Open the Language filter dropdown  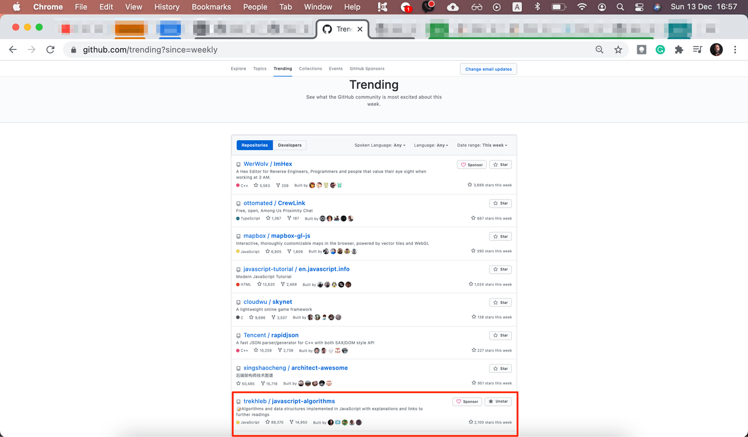click(431, 145)
